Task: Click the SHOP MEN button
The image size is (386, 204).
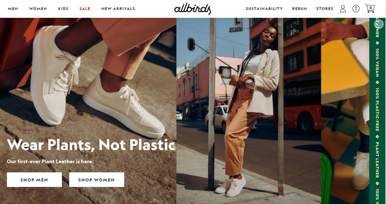Action: point(34,180)
